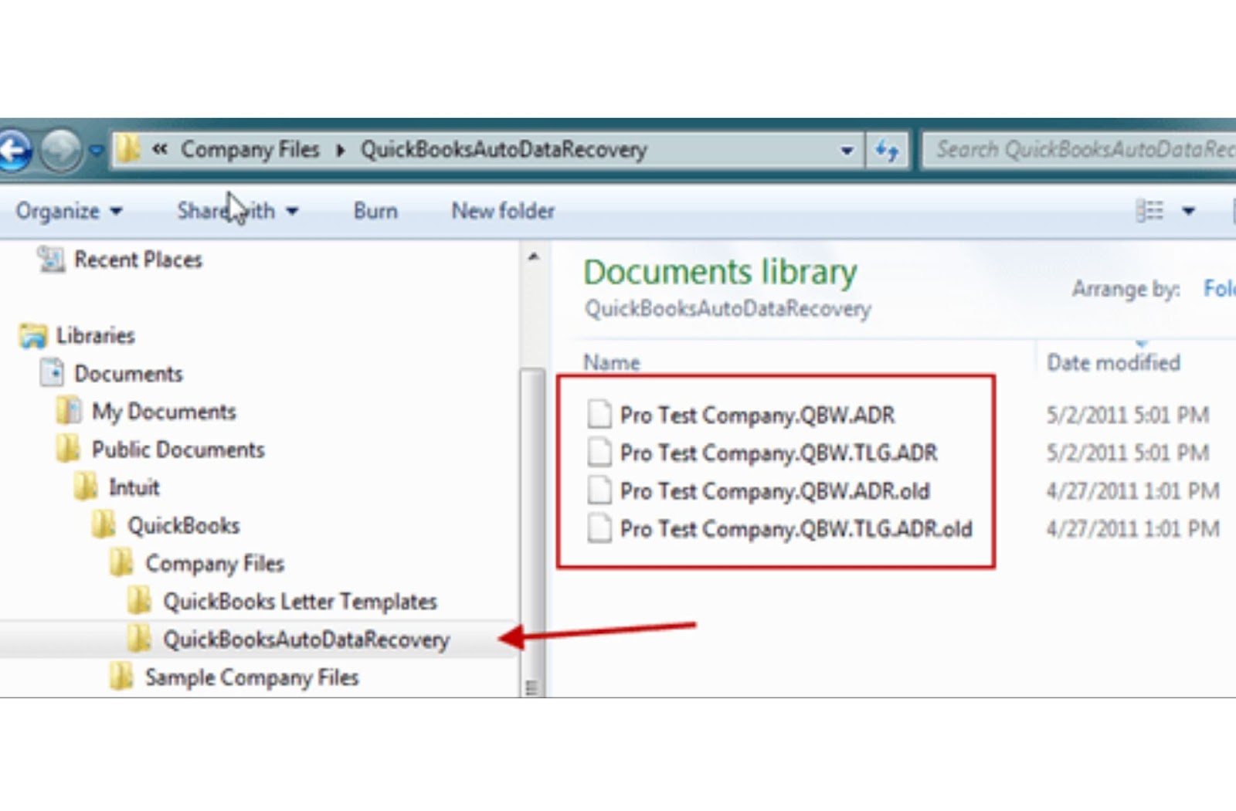Viewport: 1236px width, 811px height.
Task: Click the Back navigation arrow button
Action: (x=14, y=150)
